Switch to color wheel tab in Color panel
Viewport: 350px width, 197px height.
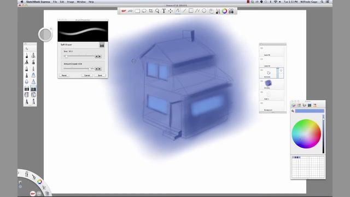[x=294, y=105]
